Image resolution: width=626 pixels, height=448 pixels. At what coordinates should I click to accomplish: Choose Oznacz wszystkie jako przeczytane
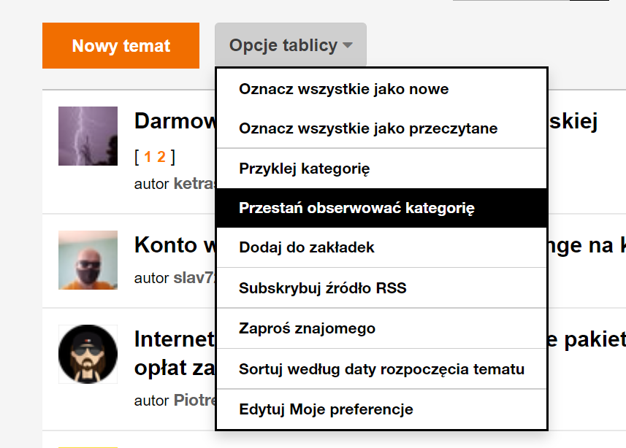click(x=368, y=129)
